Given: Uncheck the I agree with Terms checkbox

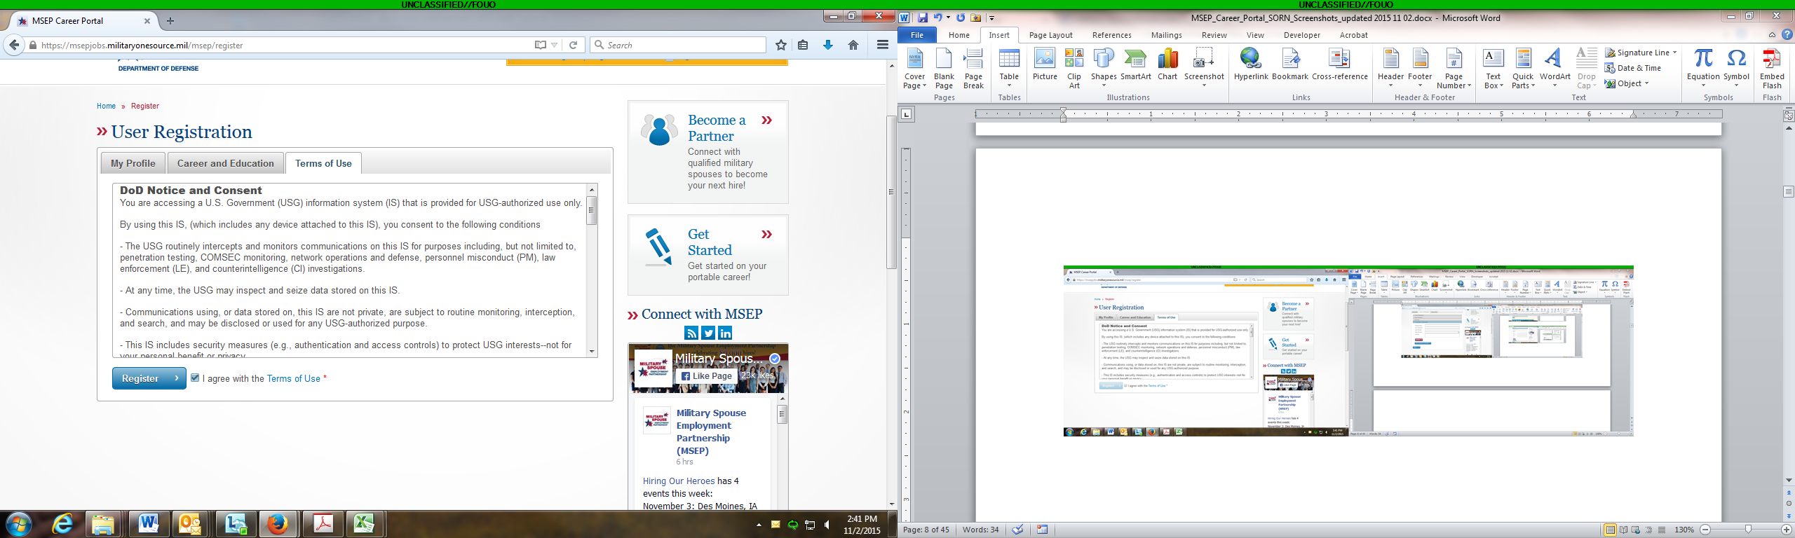Looking at the screenshot, I should point(195,378).
